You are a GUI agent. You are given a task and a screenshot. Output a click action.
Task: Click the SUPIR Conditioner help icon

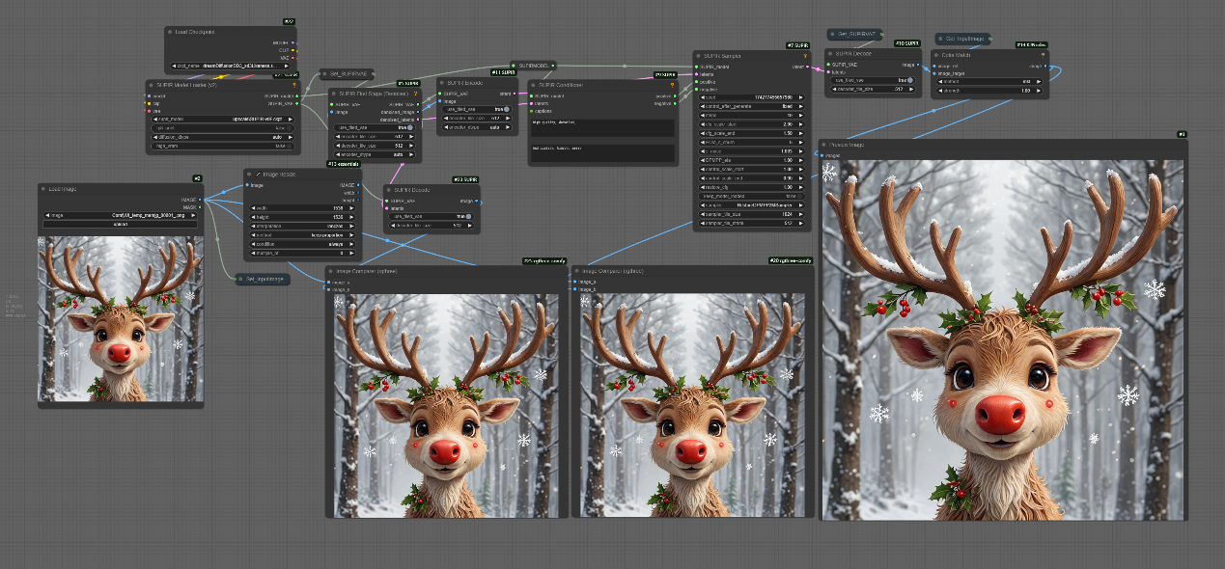[x=671, y=85]
